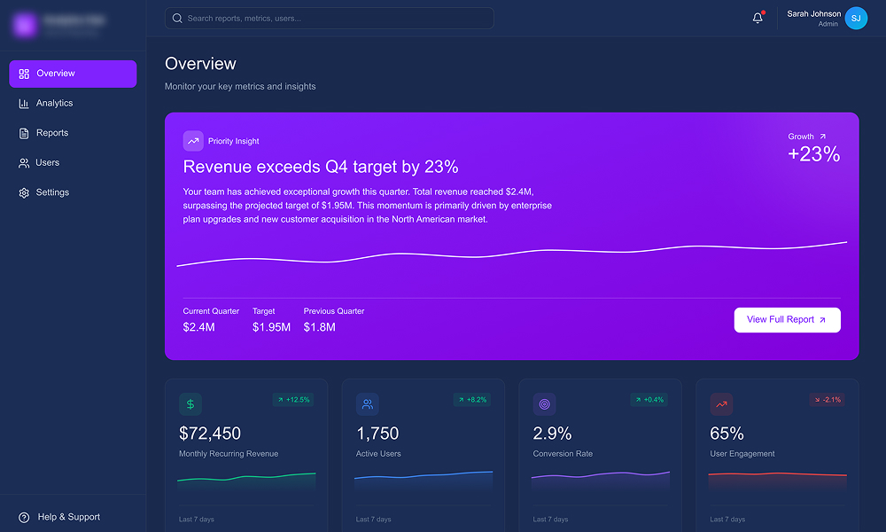Click the people icon on the Active Users card

pyautogui.click(x=368, y=403)
